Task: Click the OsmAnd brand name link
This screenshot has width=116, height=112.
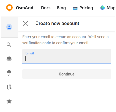Action: pos(25,8)
